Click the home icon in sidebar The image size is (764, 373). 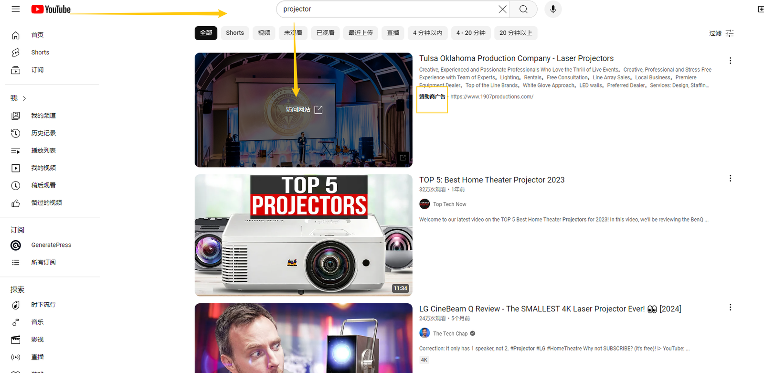[x=16, y=35]
